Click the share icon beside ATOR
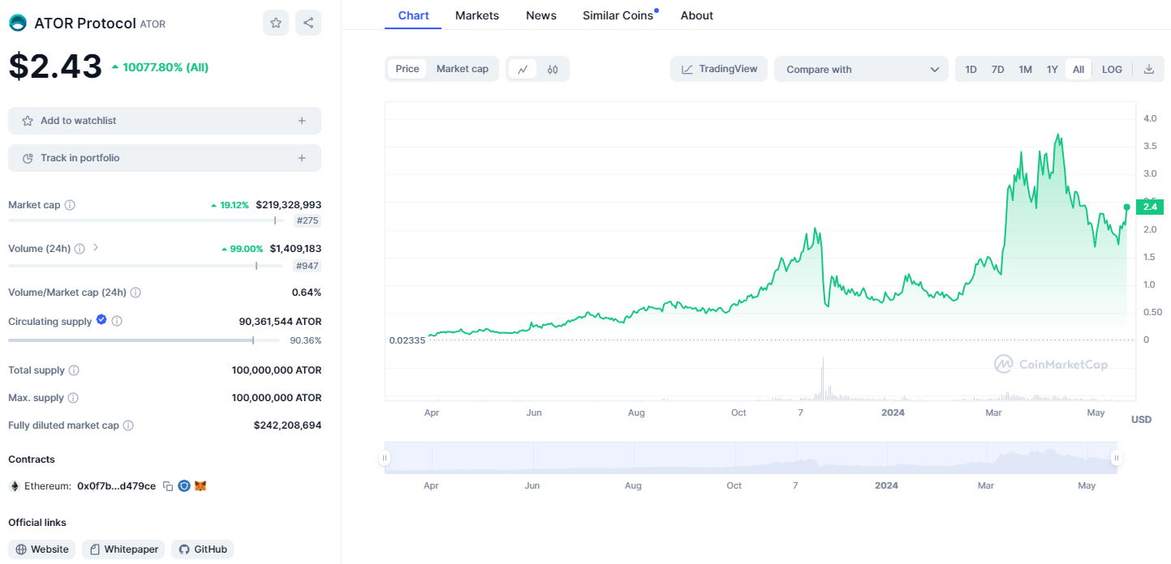The image size is (1171, 564). [308, 23]
